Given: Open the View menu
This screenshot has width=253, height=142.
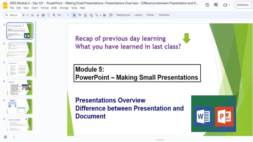Looking at the screenshot, I should point(26,8).
